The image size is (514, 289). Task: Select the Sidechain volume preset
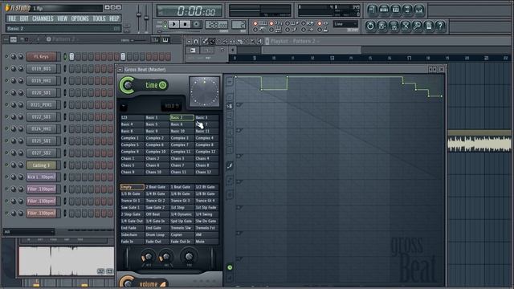[132, 234]
